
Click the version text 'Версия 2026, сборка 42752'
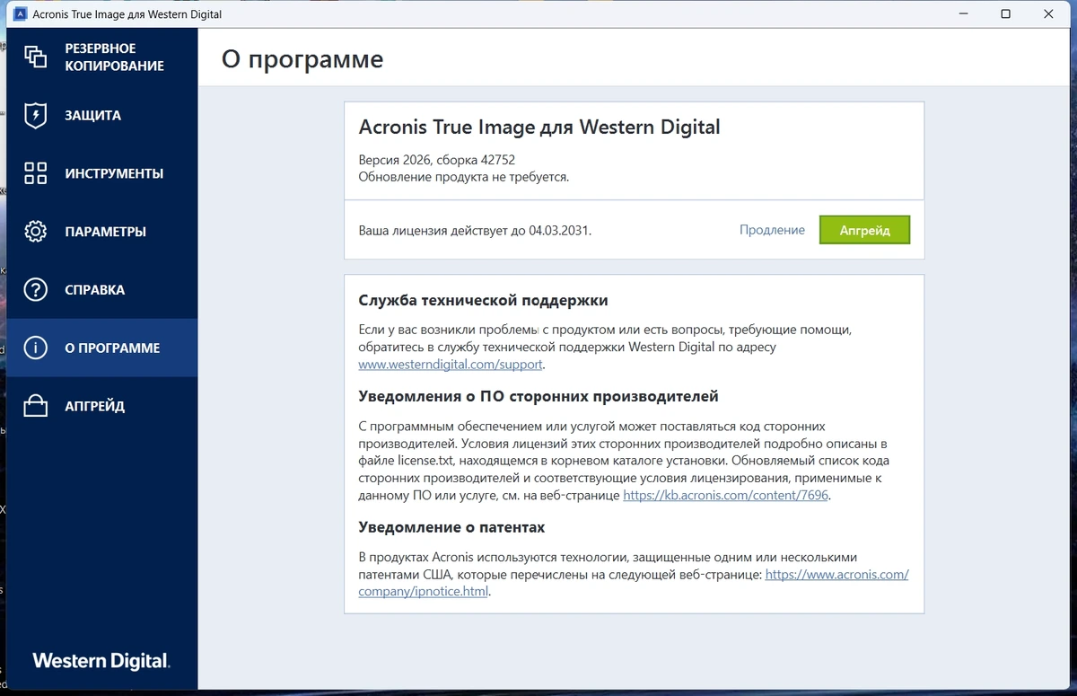(x=436, y=160)
